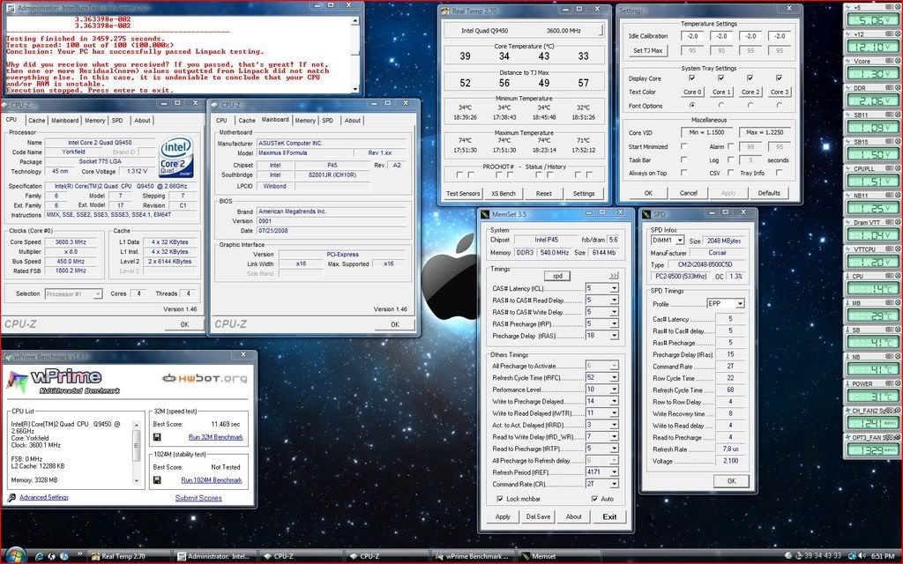
Task: Click the save icon under 1024M stability test
Action: click(x=157, y=480)
